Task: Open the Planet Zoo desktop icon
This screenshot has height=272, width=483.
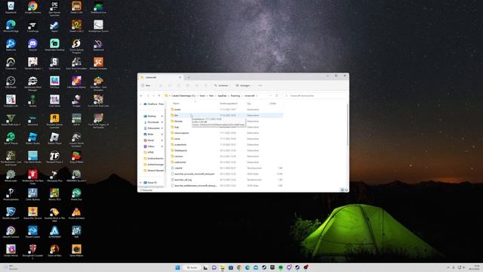Action: click(76, 194)
